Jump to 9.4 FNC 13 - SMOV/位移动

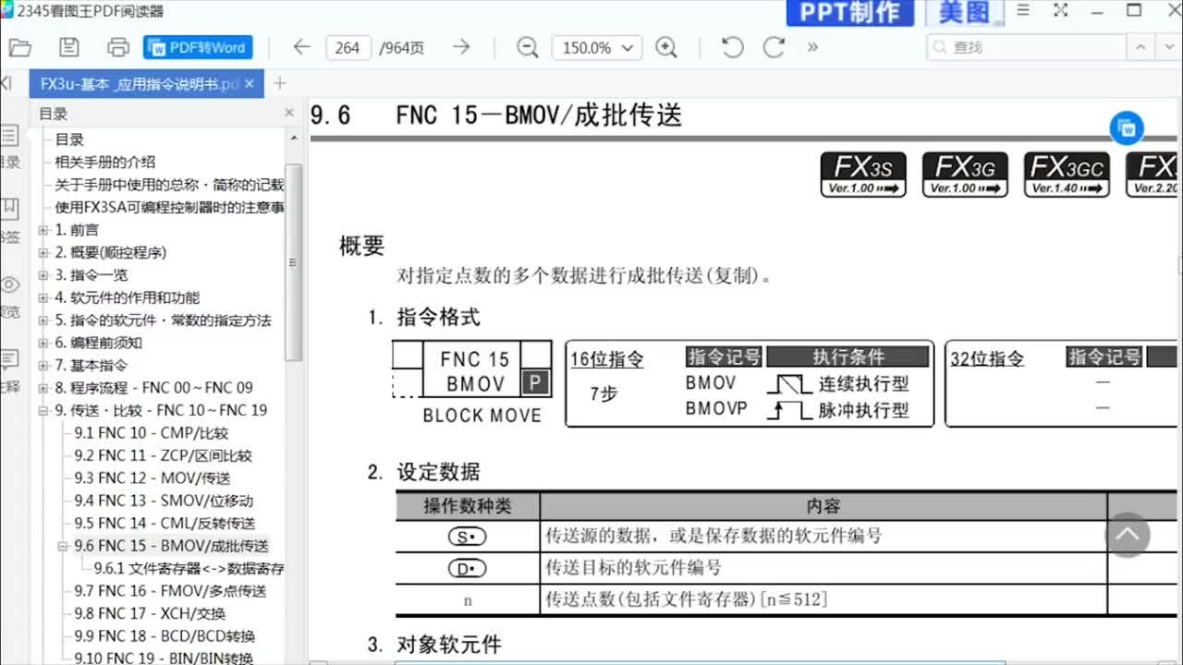164,501
